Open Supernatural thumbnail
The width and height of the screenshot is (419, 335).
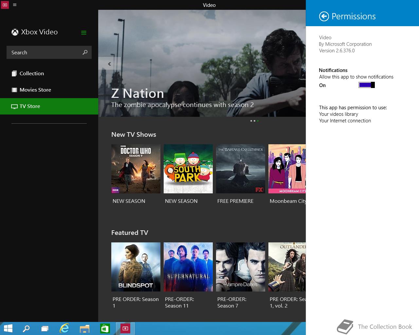(x=188, y=267)
